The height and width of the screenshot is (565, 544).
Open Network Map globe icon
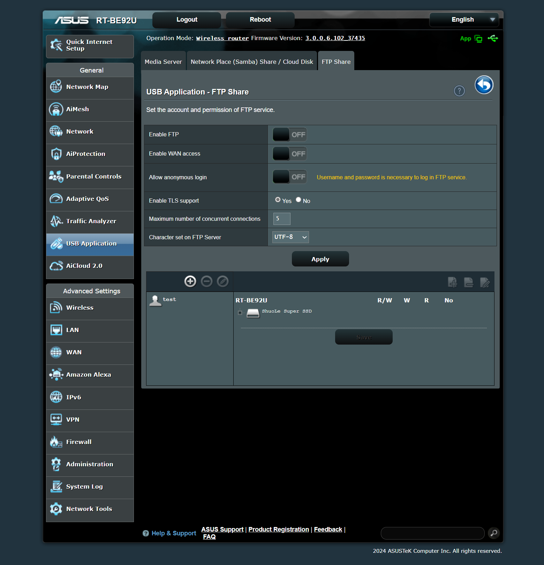coord(56,86)
